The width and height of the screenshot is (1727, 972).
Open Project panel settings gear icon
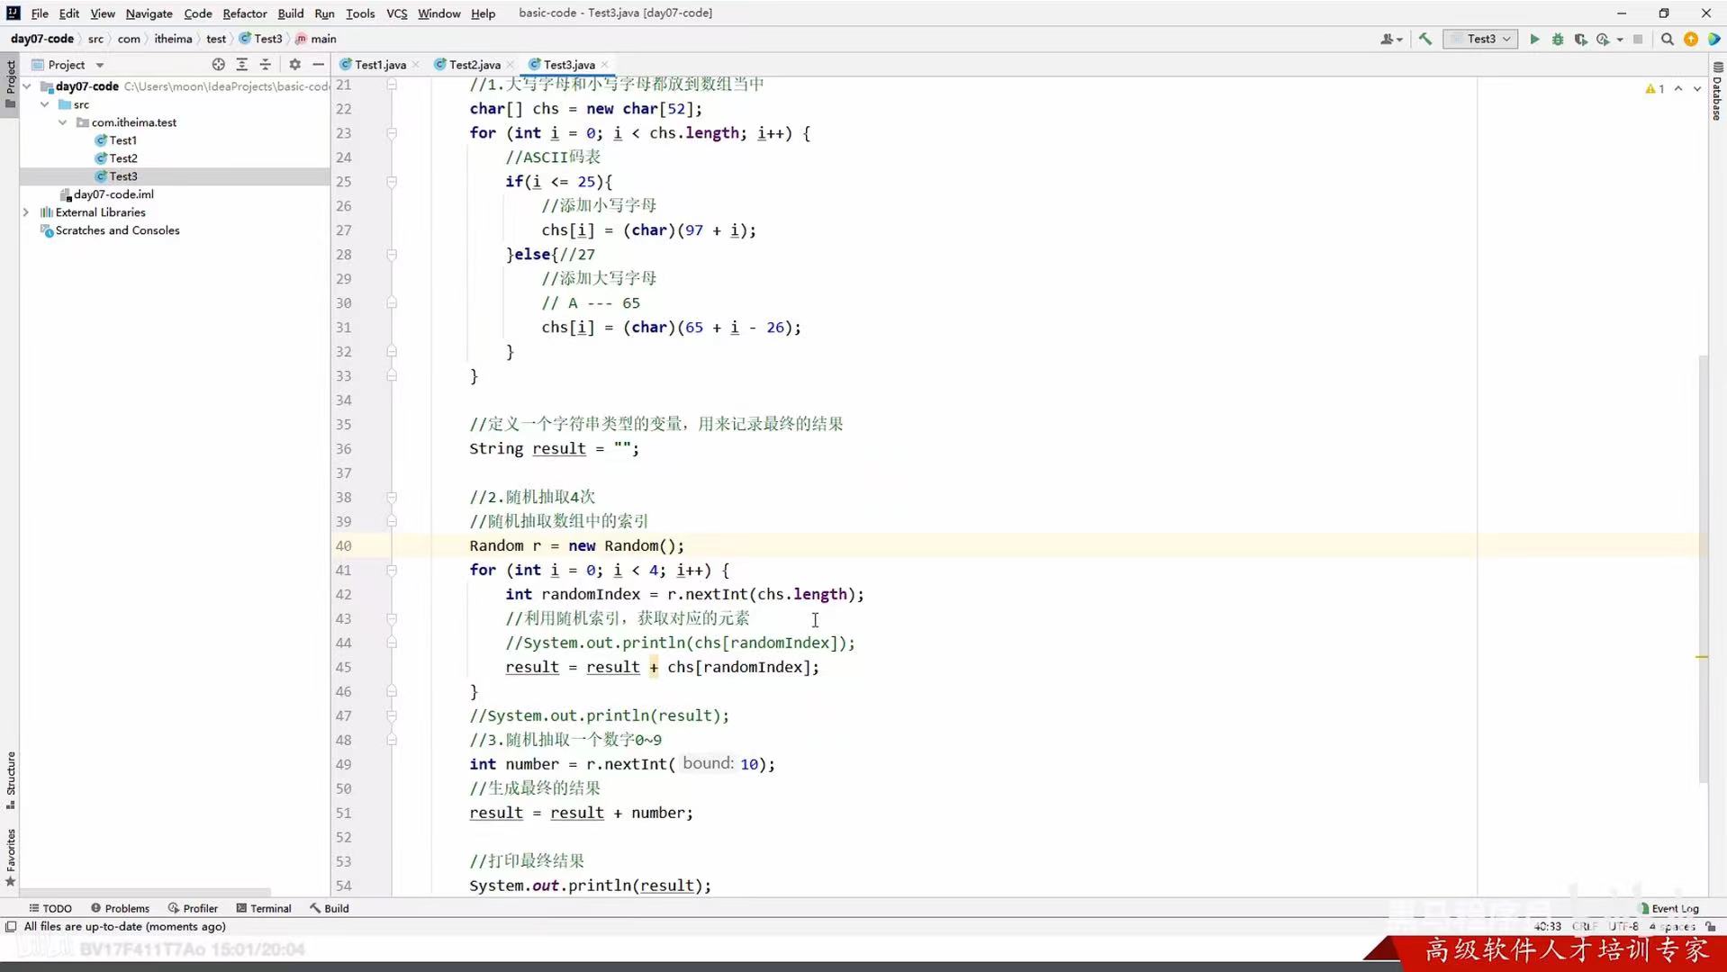[x=294, y=64]
